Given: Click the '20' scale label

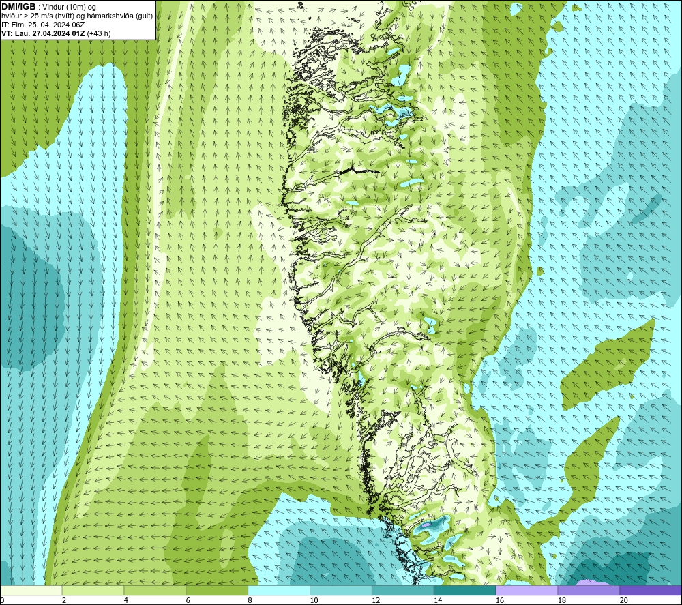Looking at the screenshot, I should coord(624,600).
